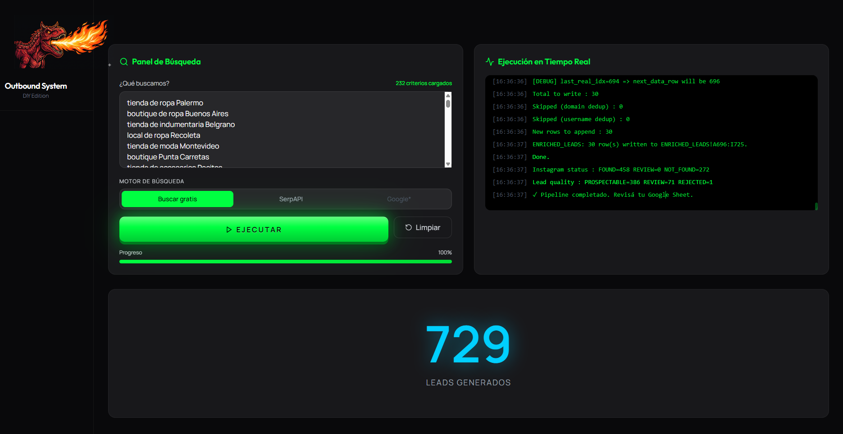Click the 'Done.' log line
Screen dimensions: 843x434
point(541,157)
